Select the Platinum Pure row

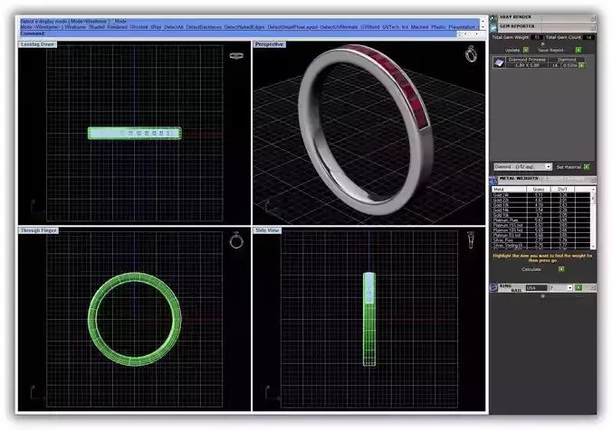point(541,220)
